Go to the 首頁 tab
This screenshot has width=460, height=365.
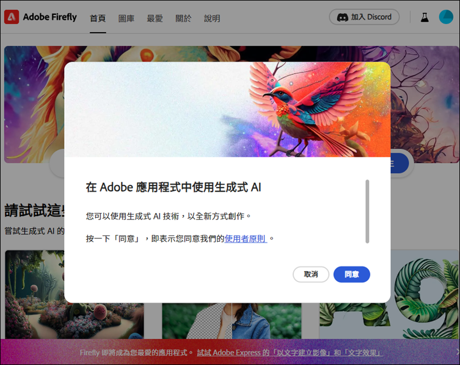98,18
